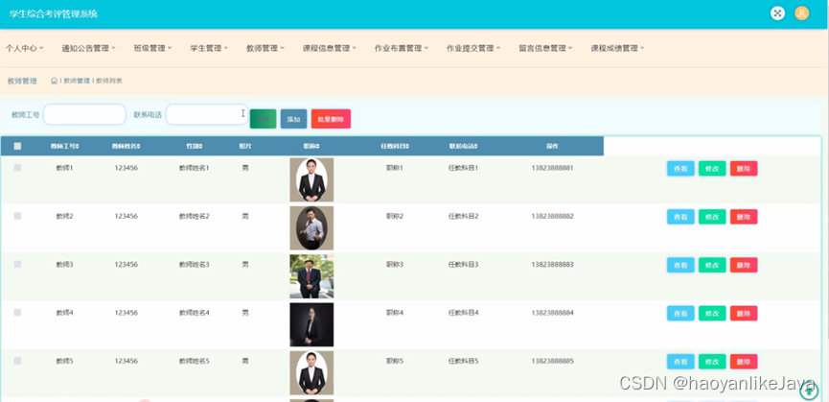829x402 pixels.
Task: Edit 教师3 using 修改 button
Action: point(712,265)
